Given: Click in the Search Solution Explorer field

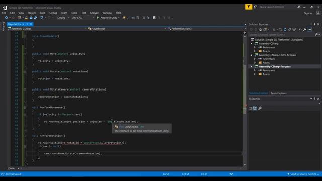Looking at the screenshot, I should 282,35.
